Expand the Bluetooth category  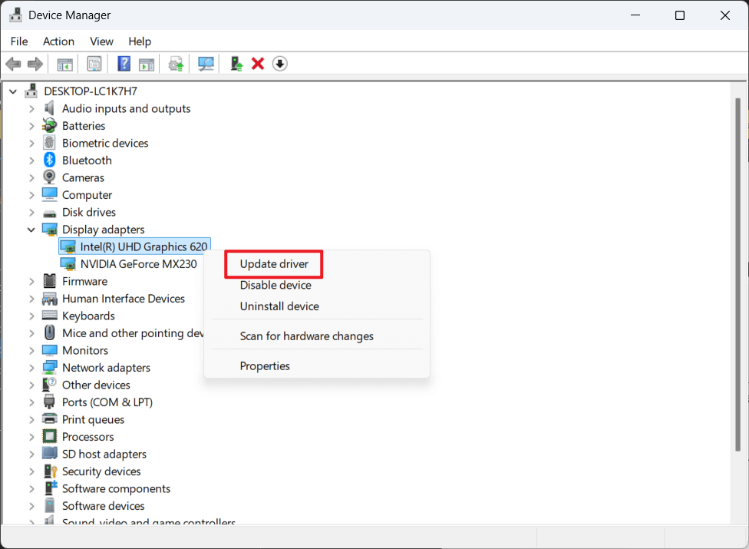[x=31, y=160]
